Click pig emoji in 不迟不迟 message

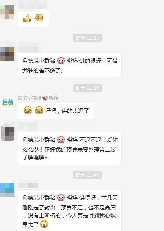pos(61,139)
